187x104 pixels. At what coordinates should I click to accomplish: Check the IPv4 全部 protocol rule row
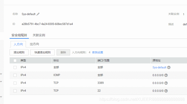click(x=15, y=67)
